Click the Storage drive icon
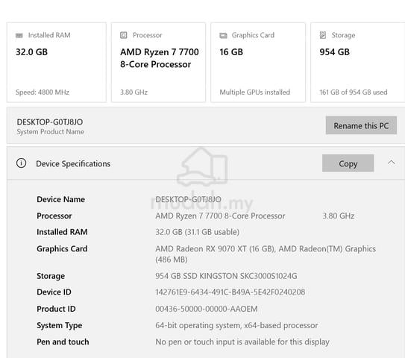The width and height of the screenshot is (405, 358). 323,35
